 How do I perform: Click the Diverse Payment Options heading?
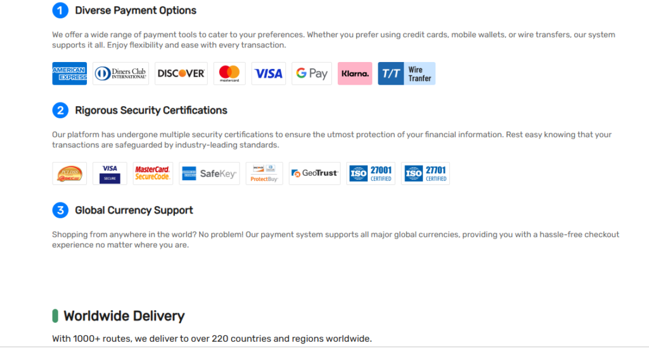pos(136,10)
